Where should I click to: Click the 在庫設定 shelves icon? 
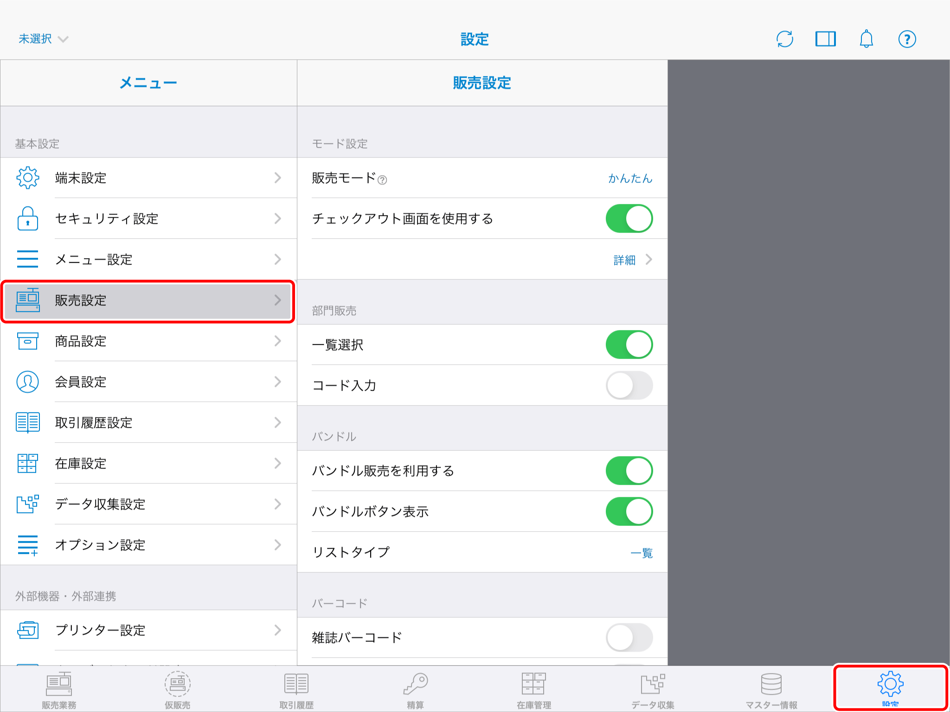pos(28,463)
